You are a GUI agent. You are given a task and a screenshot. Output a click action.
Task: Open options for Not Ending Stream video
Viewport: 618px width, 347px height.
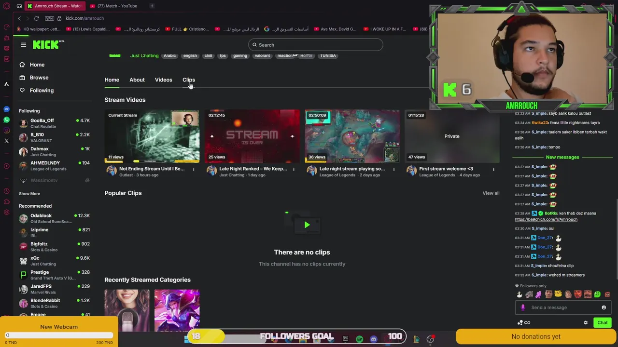pos(194,169)
